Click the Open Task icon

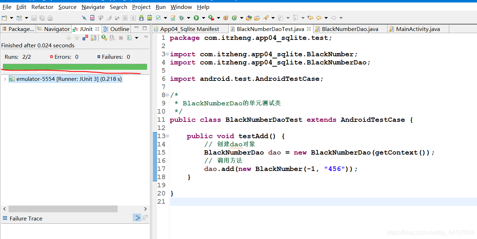(x=257, y=18)
